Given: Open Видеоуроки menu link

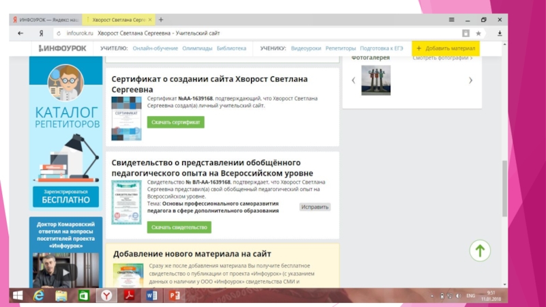Looking at the screenshot, I should (x=306, y=48).
